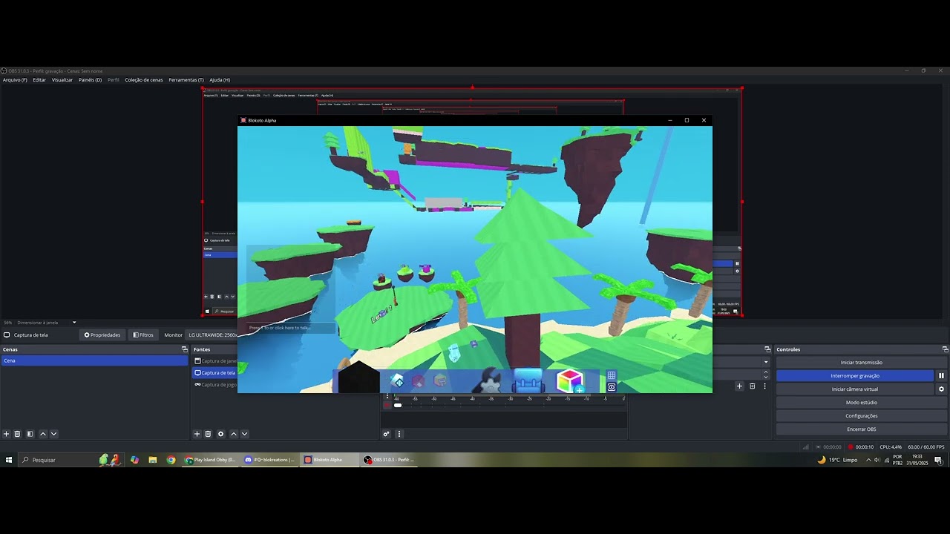The height and width of the screenshot is (534, 950).
Task: Open the Ferramentas menu
Action: tap(186, 80)
